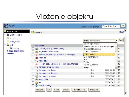Screen dimensions: 129x97
Task: Click browser_id_manager icon in list
Action: [x=37, y=55]
